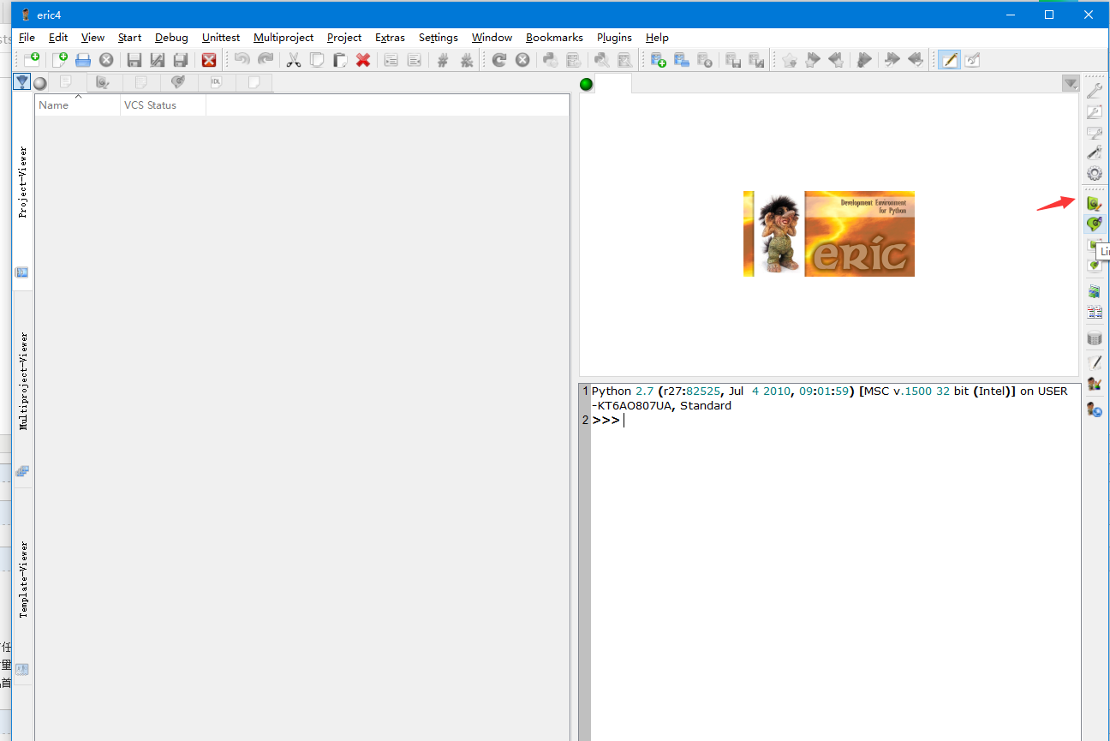Click the red square Quit icon
Screen dimensions: 1110x741
209,60
